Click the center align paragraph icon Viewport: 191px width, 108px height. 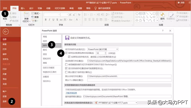pyautogui.click(x=89, y=20)
